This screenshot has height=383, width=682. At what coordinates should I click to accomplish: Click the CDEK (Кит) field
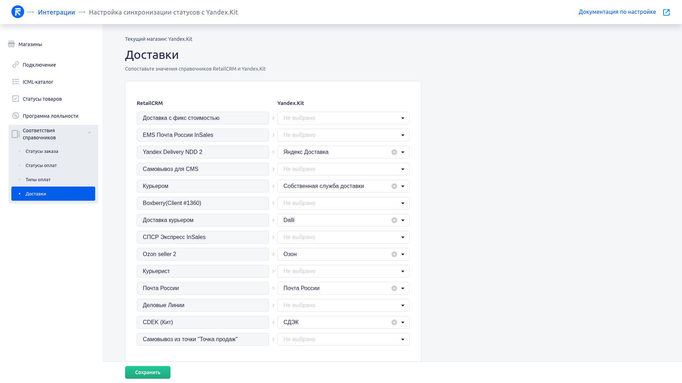[x=203, y=322]
